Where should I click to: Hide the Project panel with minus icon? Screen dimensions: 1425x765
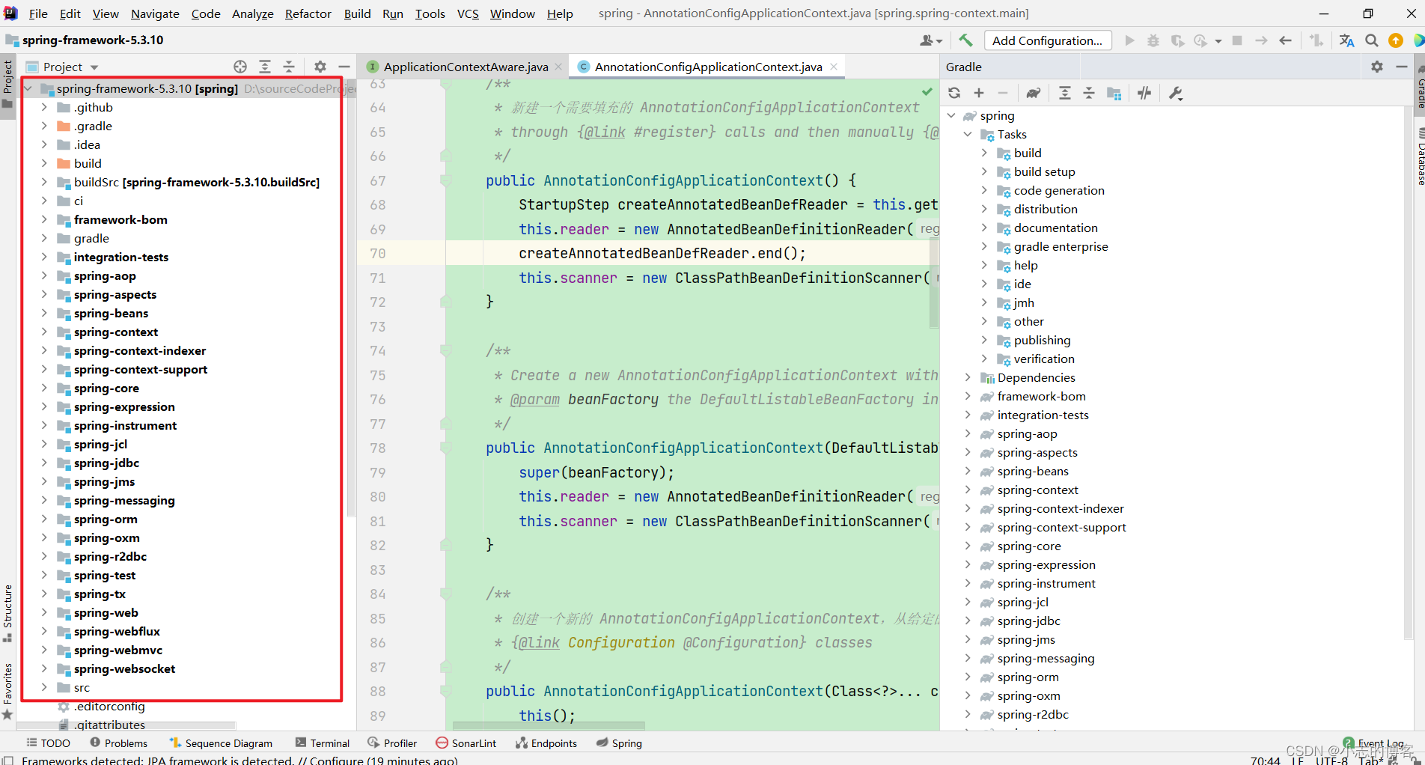click(x=344, y=67)
